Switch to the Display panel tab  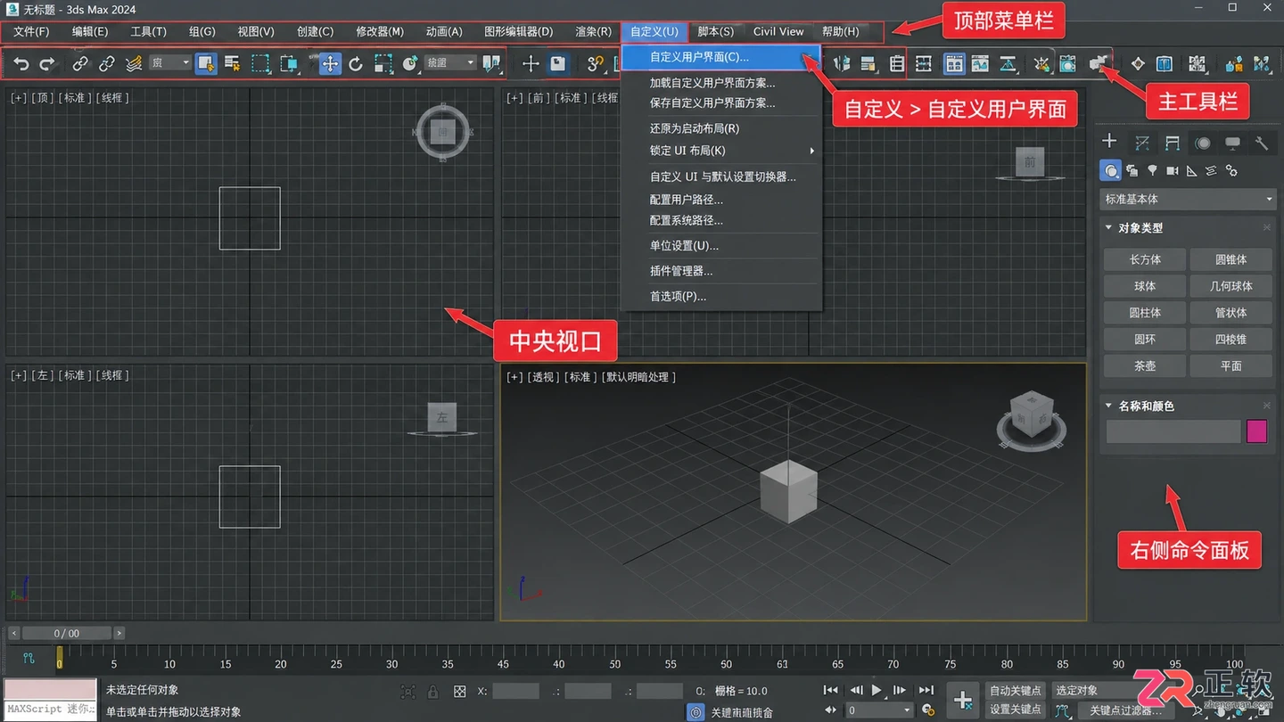pyautogui.click(x=1232, y=142)
